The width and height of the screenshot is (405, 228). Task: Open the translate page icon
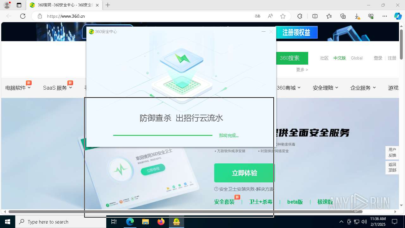258,16
